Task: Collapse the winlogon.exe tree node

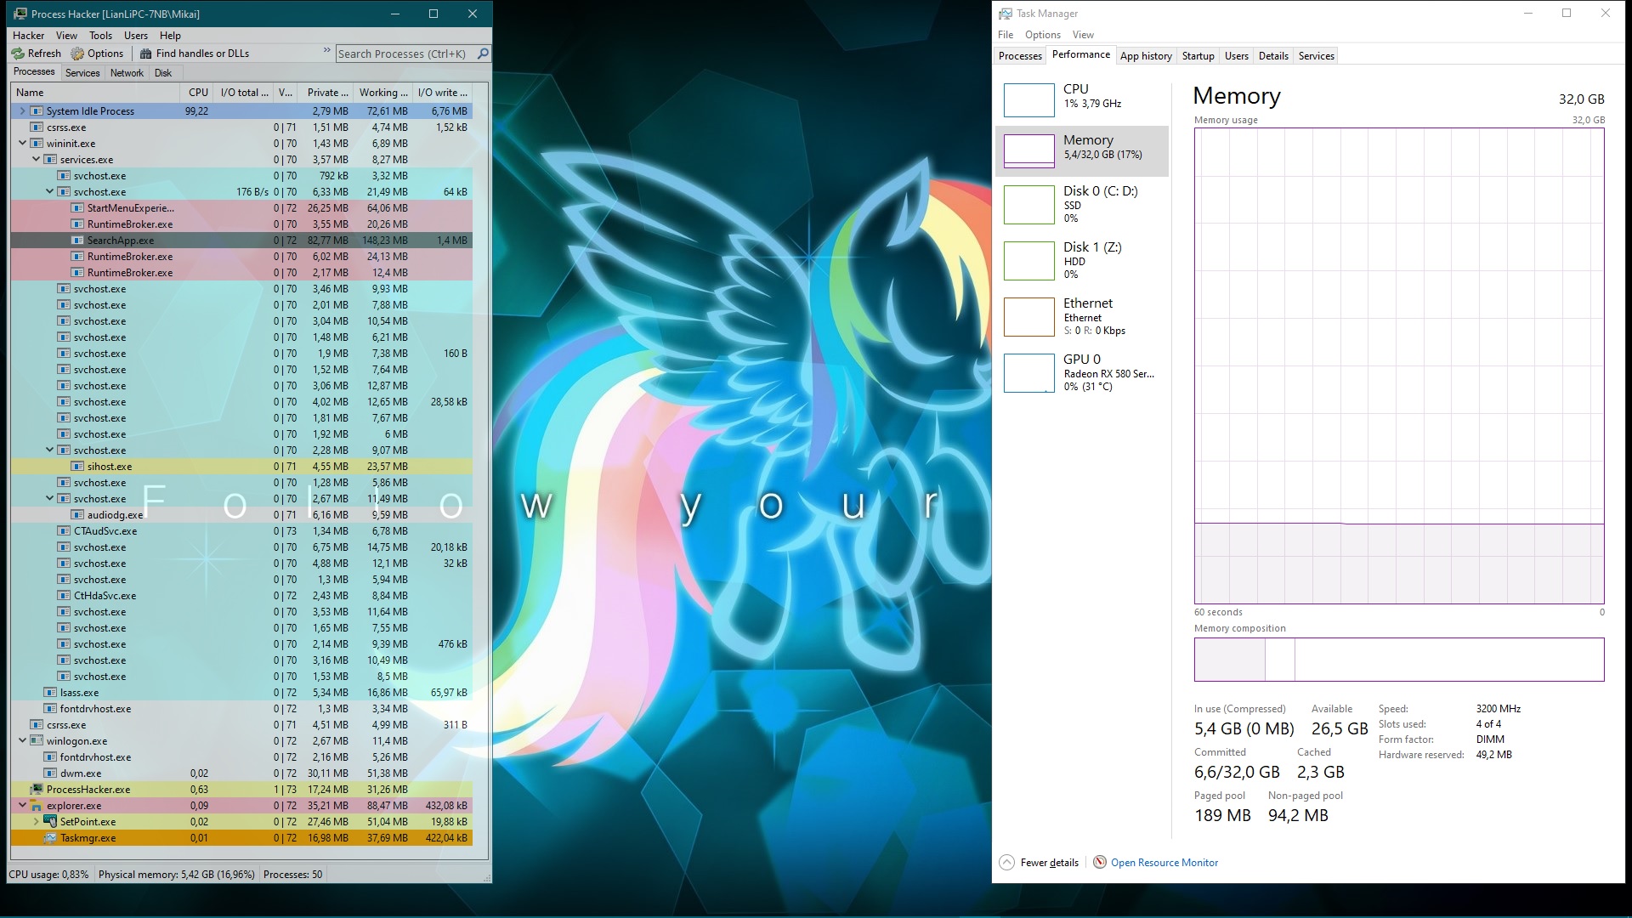Action: click(23, 741)
